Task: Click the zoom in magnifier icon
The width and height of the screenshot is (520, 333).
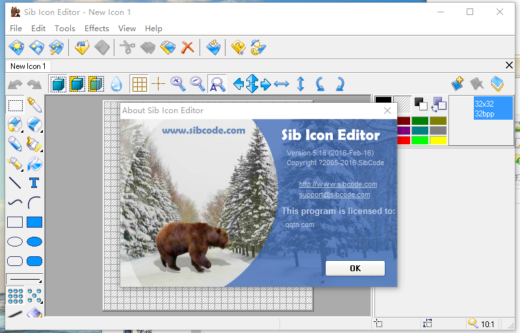Action: (x=177, y=83)
